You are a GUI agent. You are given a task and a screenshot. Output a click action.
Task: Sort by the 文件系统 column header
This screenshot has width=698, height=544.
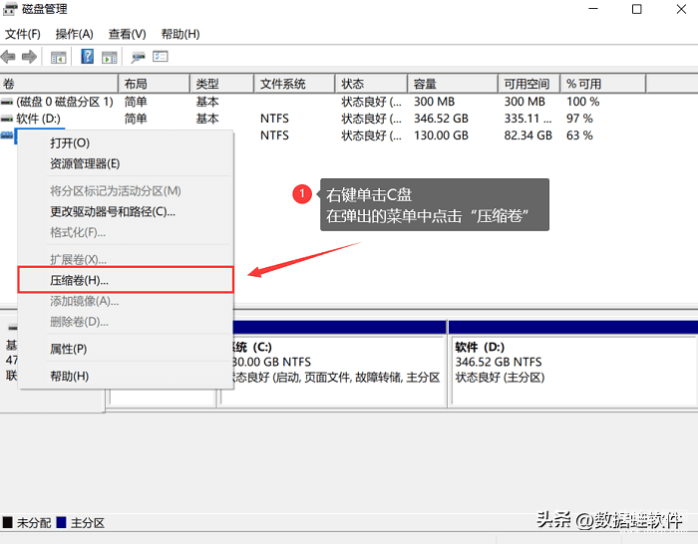coord(294,84)
